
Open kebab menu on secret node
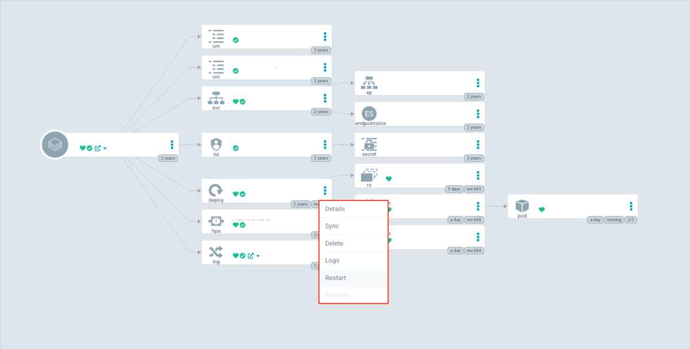[x=478, y=145]
